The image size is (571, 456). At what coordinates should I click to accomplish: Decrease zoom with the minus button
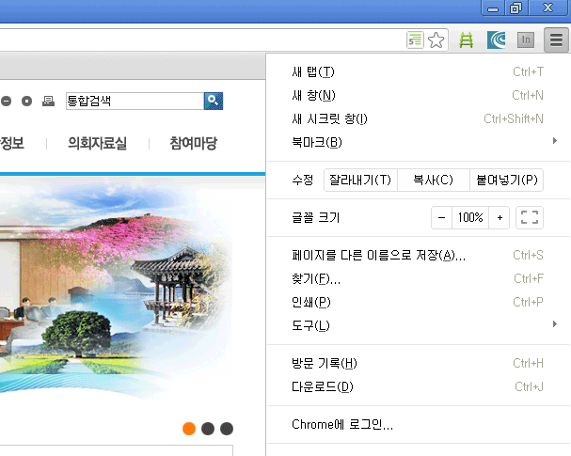pos(442,217)
